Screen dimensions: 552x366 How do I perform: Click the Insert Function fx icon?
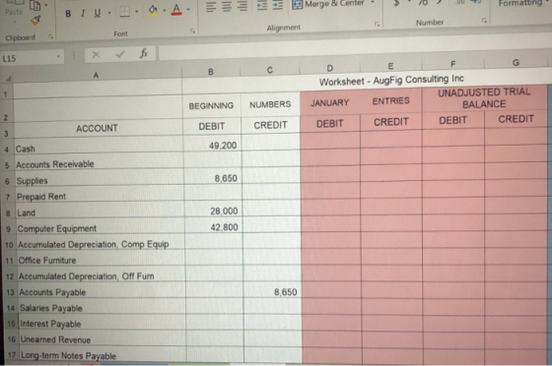tap(144, 53)
